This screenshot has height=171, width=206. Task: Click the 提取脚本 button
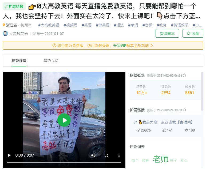tap(167, 34)
